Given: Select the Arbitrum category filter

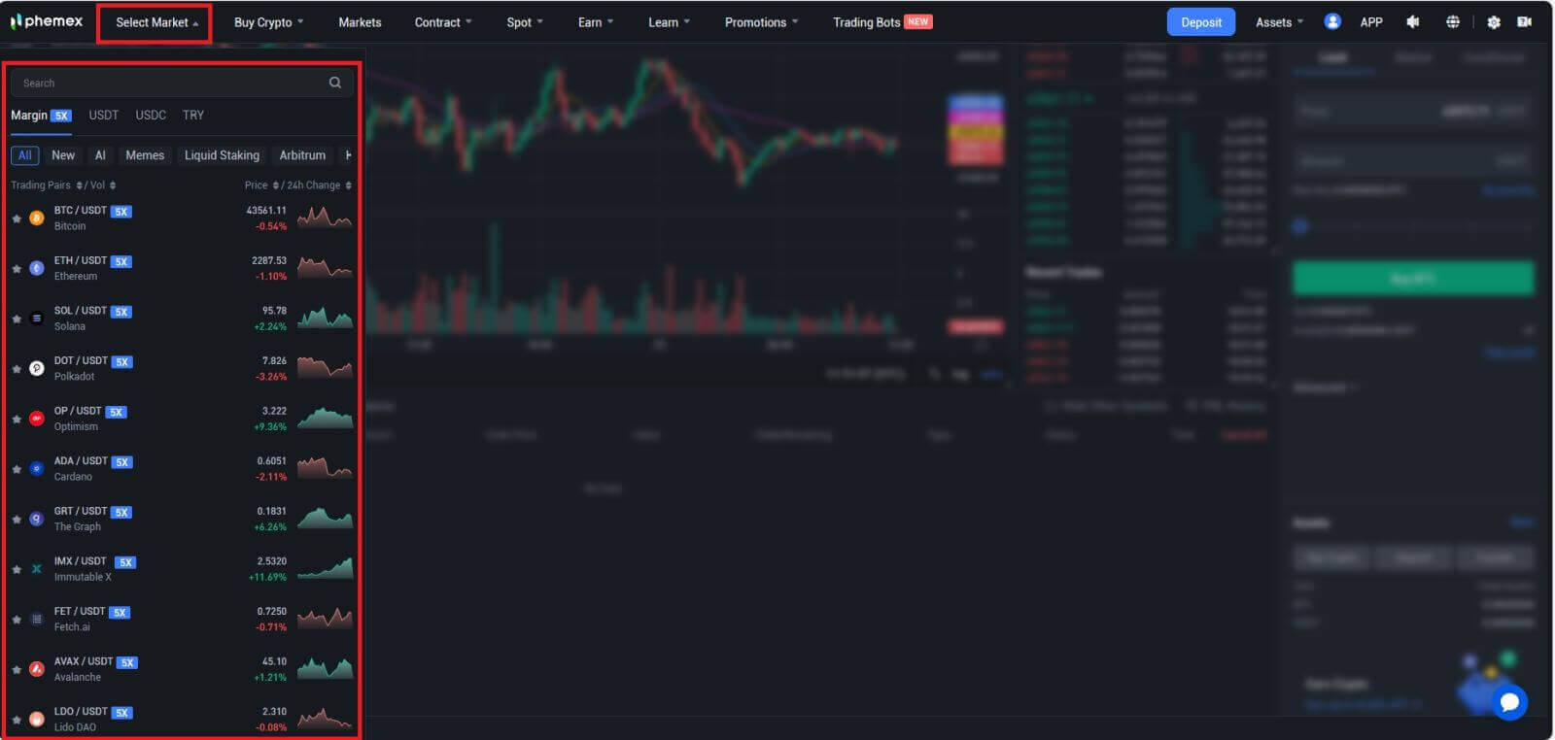Looking at the screenshot, I should tap(302, 155).
